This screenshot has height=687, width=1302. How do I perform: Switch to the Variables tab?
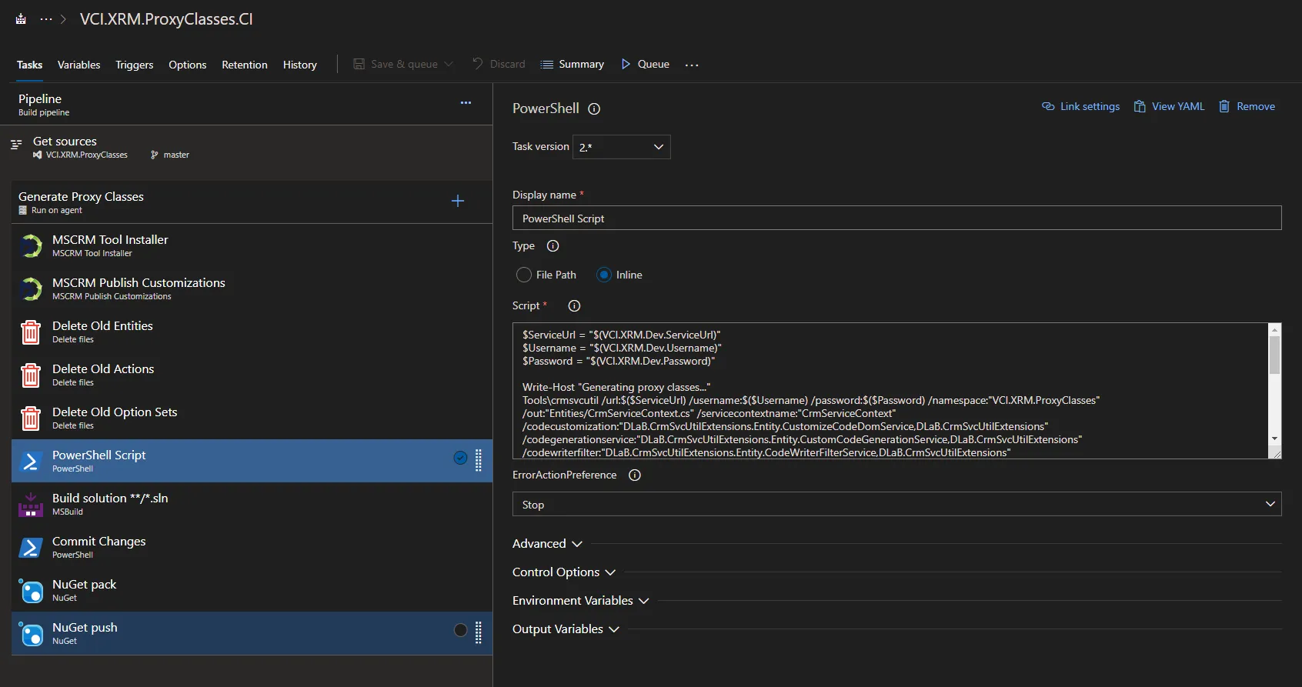point(78,65)
